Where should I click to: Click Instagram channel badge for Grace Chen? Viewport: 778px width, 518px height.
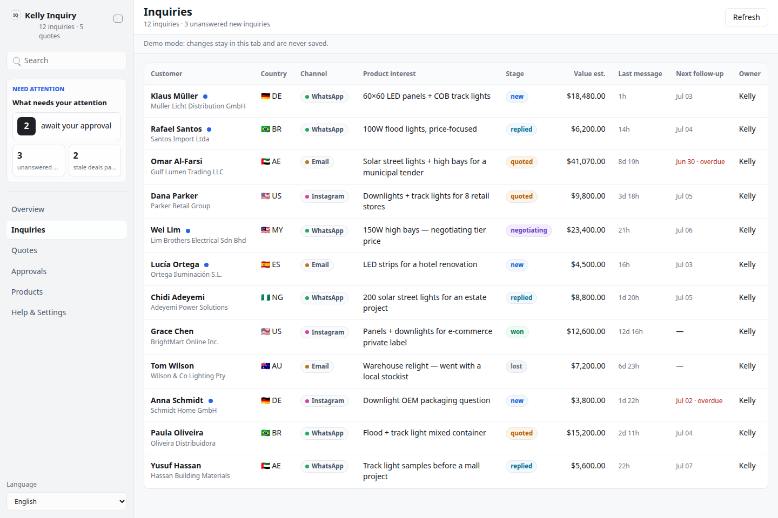point(325,332)
